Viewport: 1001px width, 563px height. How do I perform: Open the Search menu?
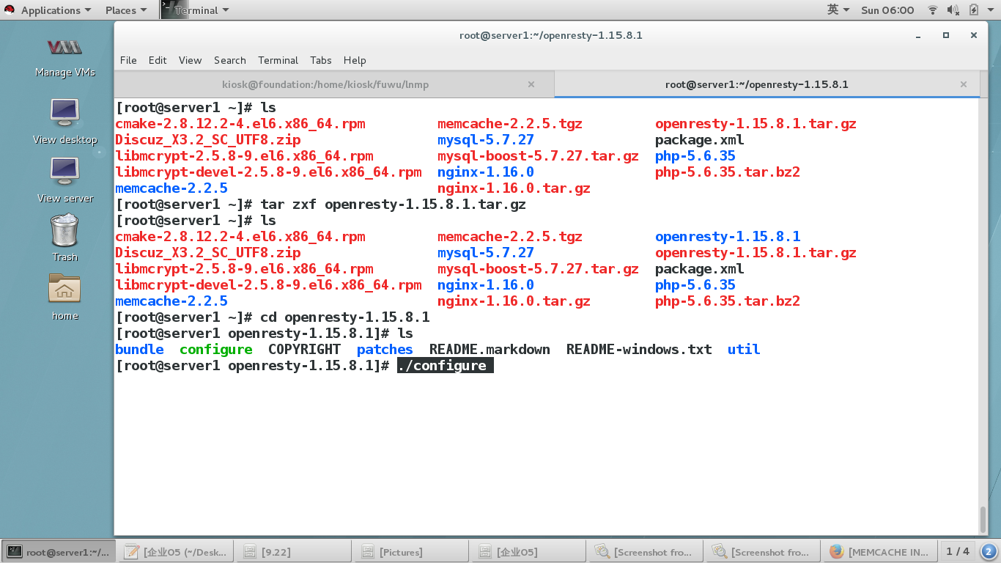[x=229, y=60]
